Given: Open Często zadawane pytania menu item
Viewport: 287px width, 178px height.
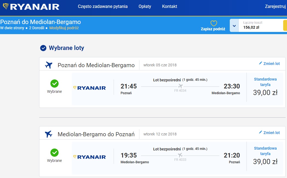Looking at the screenshot, I should point(103,6).
